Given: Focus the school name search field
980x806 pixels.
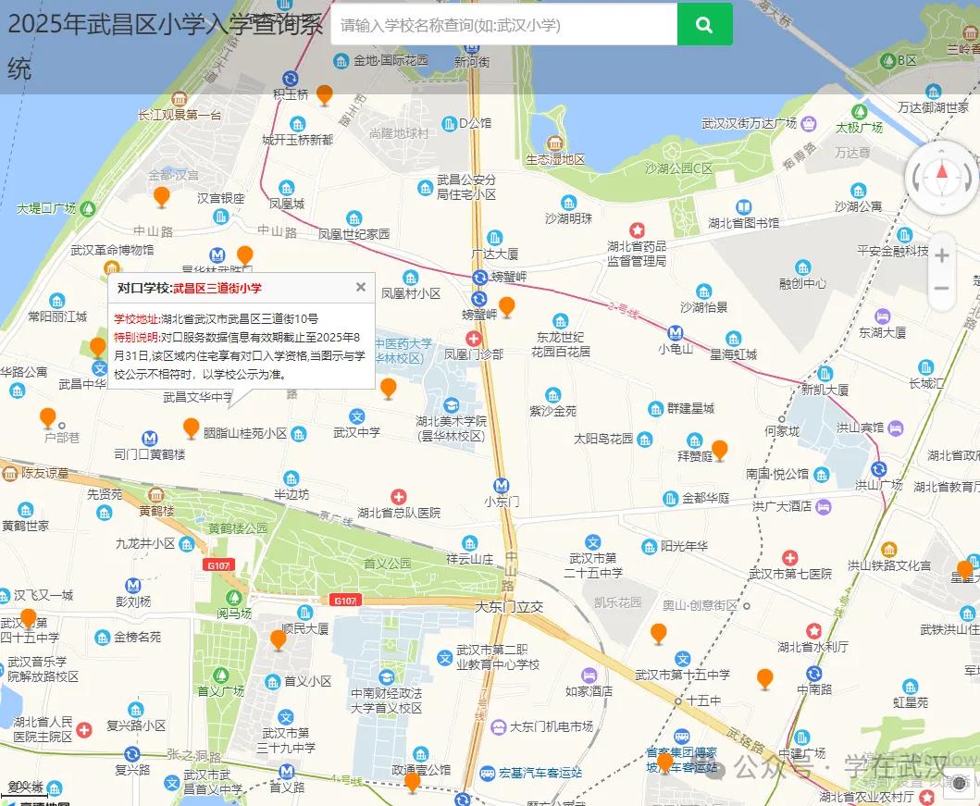Looking at the screenshot, I should [x=503, y=24].
